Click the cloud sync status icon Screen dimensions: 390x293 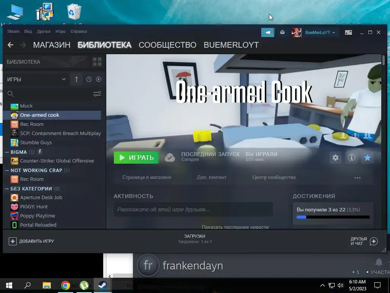[x=170, y=158]
